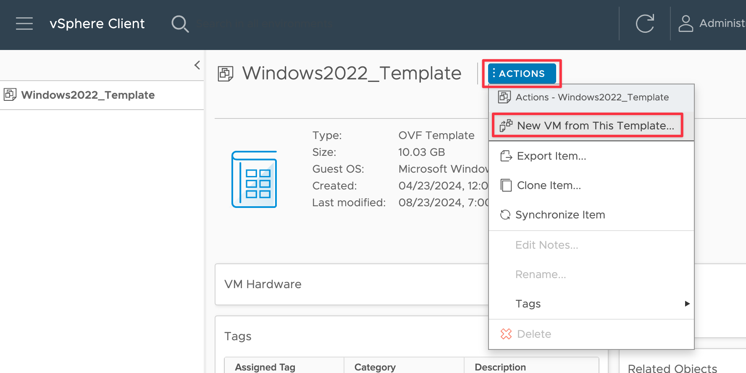Click the vSphere Client title
This screenshot has height=373, width=746.
click(x=97, y=24)
